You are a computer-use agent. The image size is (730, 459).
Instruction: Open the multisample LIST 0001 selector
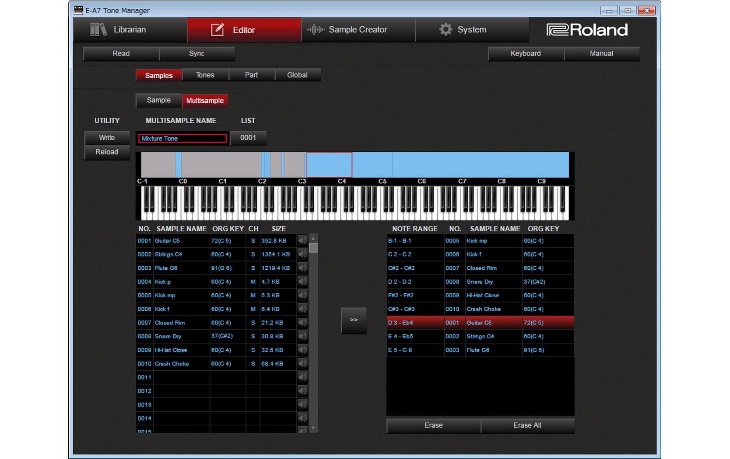248,138
